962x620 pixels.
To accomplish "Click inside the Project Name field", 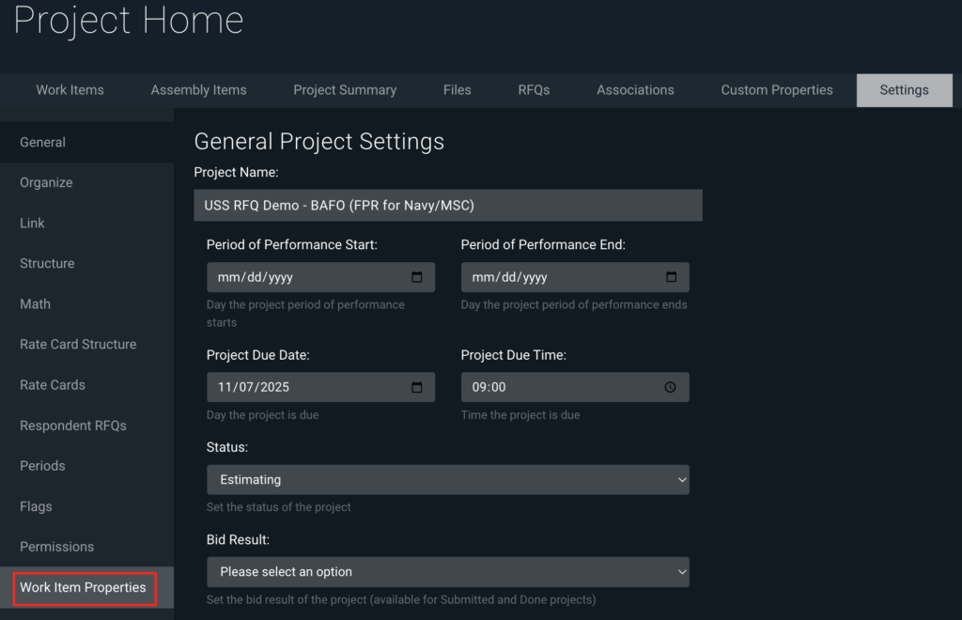I will coord(447,205).
